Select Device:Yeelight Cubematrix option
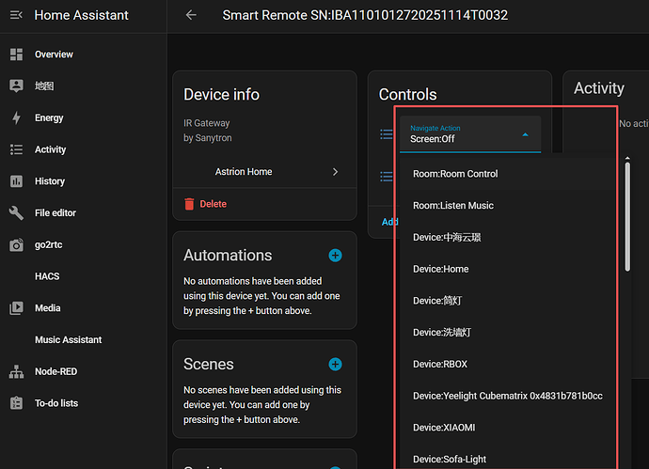 tap(508, 396)
